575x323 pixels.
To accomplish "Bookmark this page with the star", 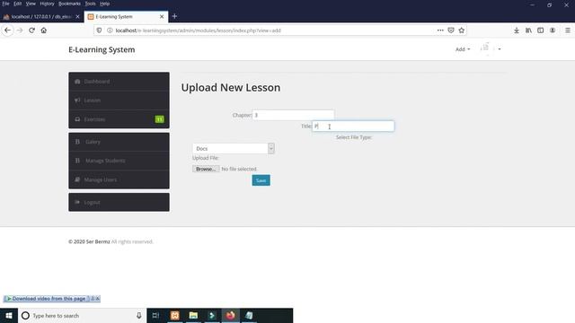I will (461, 31).
